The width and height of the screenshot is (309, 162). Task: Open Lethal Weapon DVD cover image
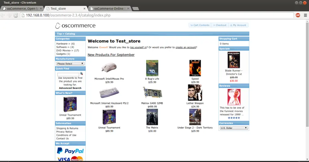[x=195, y=93]
